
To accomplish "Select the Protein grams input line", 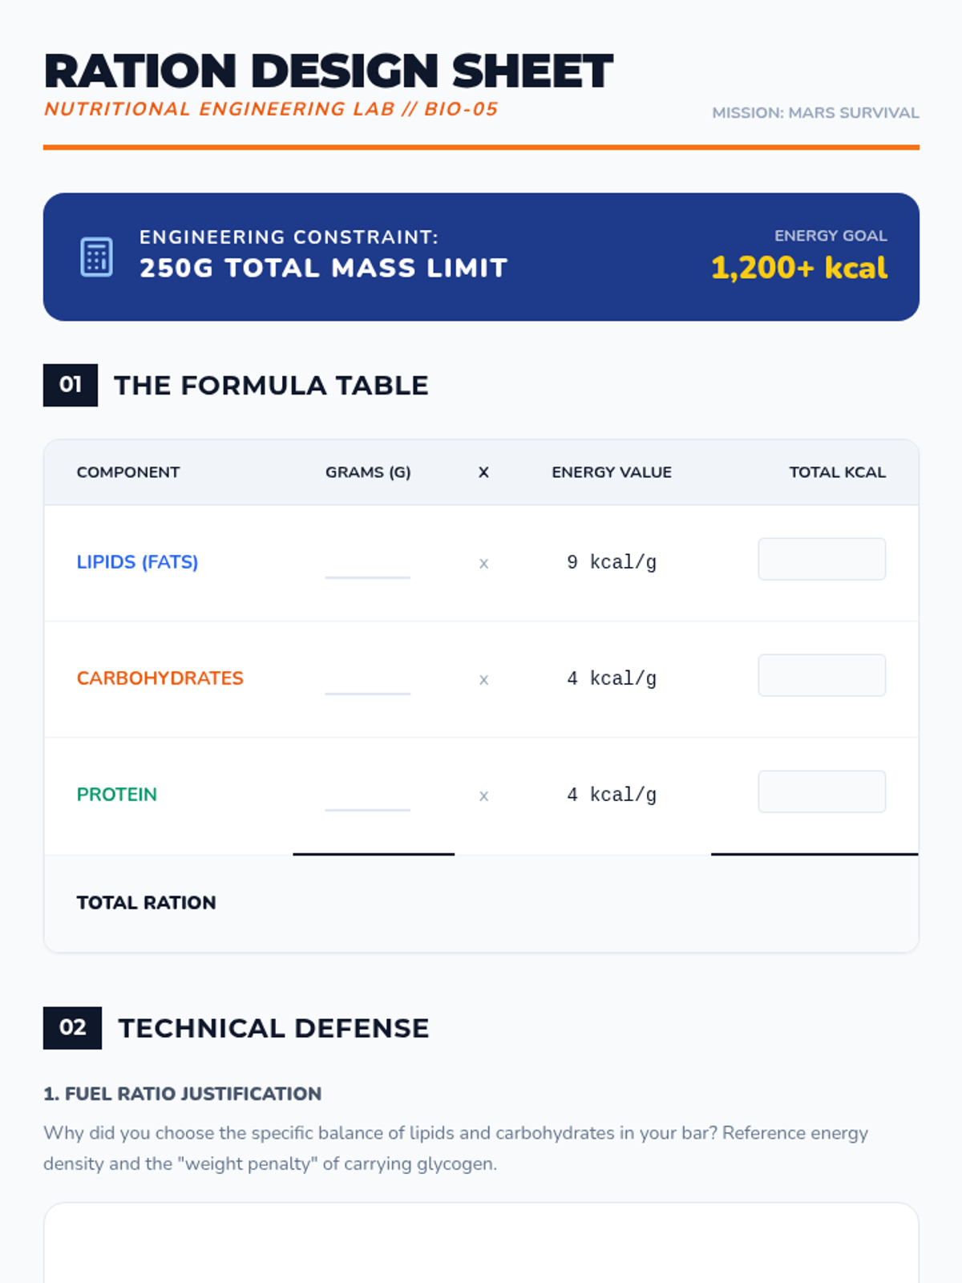I will [x=367, y=795].
